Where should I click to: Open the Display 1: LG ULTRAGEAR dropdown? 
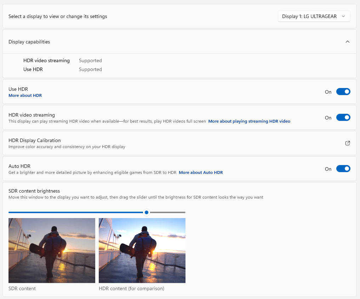(314, 16)
